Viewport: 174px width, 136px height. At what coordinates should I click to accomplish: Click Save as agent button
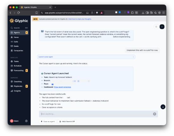click(x=48, y=121)
